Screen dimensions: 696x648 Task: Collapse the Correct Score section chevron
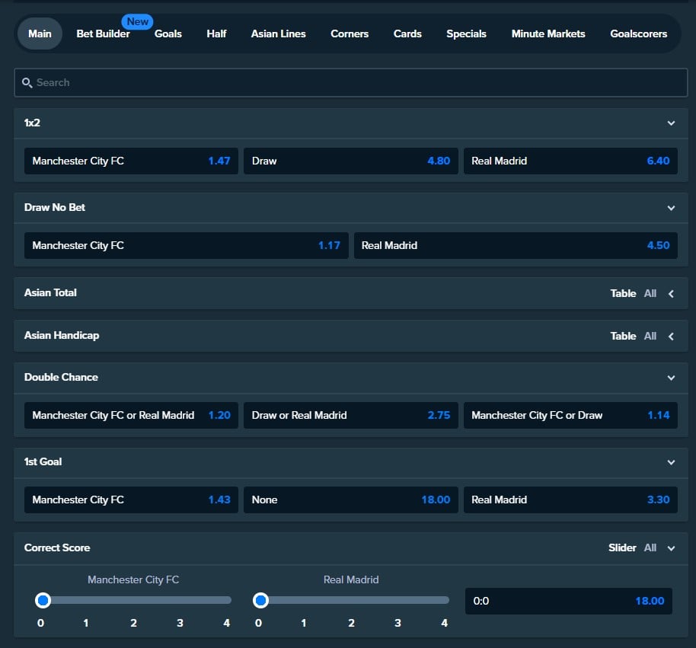click(x=671, y=548)
